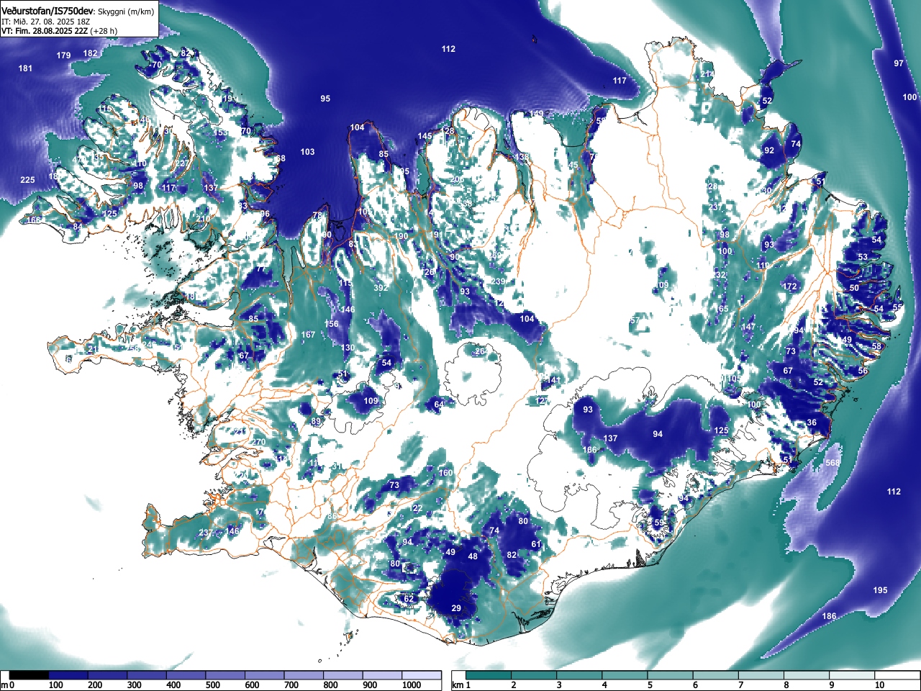Click visibility value 239 in northern Iceland
921x691 pixels.
tap(499, 281)
